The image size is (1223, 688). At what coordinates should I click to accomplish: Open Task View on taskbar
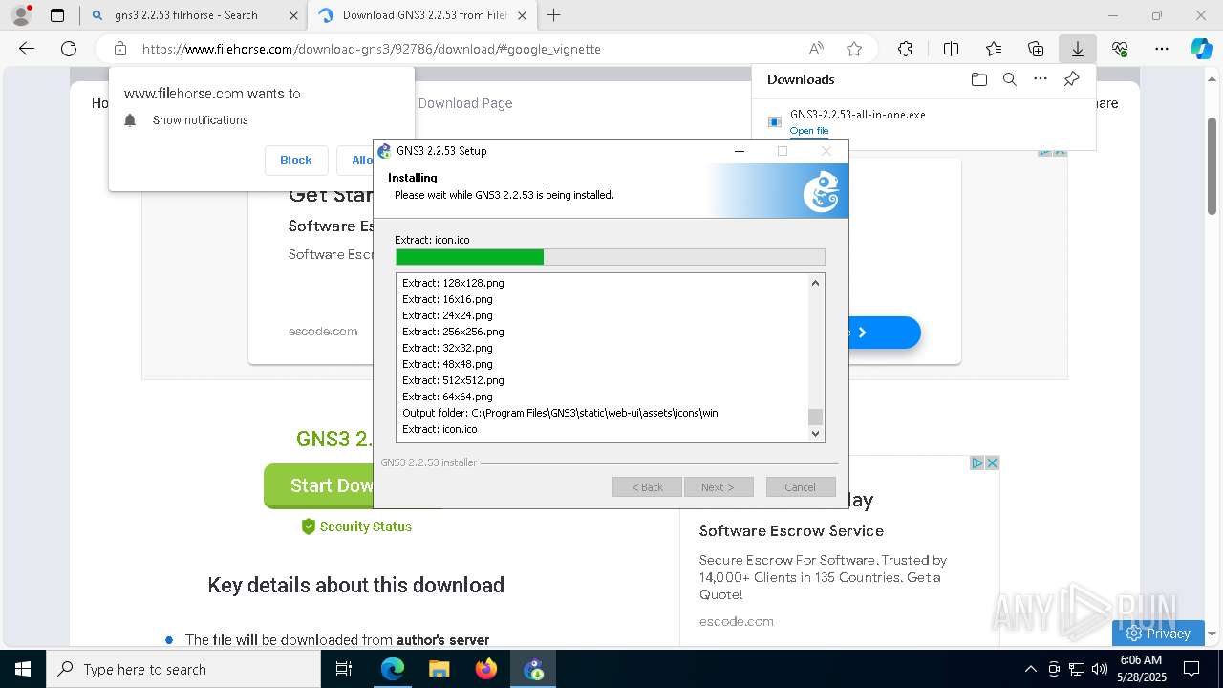pyautogui.click(x=344, y=669)
